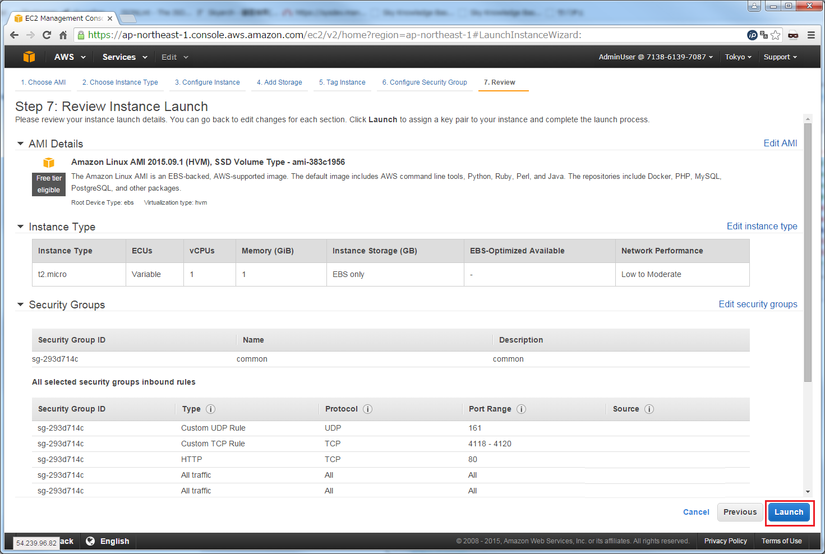Go to step 6 Configure Security Group
This screenshot has height=554, width=825.
tap(425, 82)
